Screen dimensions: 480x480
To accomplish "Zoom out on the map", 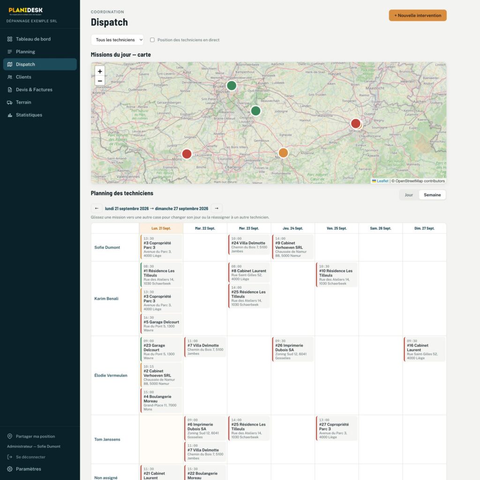I will (x=100, y=81).
